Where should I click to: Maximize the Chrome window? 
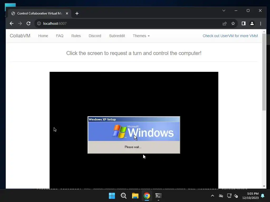tap(248, 11)
